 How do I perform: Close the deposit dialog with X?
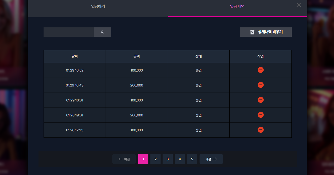click(x=299, y=5)
